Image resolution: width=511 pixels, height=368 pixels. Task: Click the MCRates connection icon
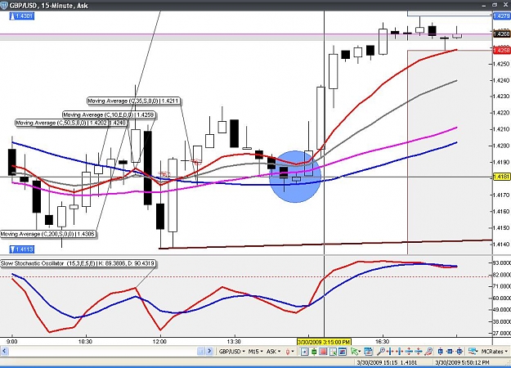tap(473, 352)
